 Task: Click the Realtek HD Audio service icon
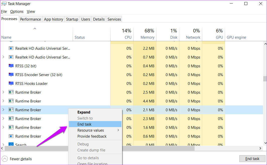click(x=11, y=48)
